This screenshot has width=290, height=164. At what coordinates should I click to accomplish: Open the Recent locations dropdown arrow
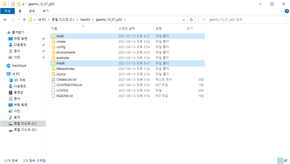19,20
